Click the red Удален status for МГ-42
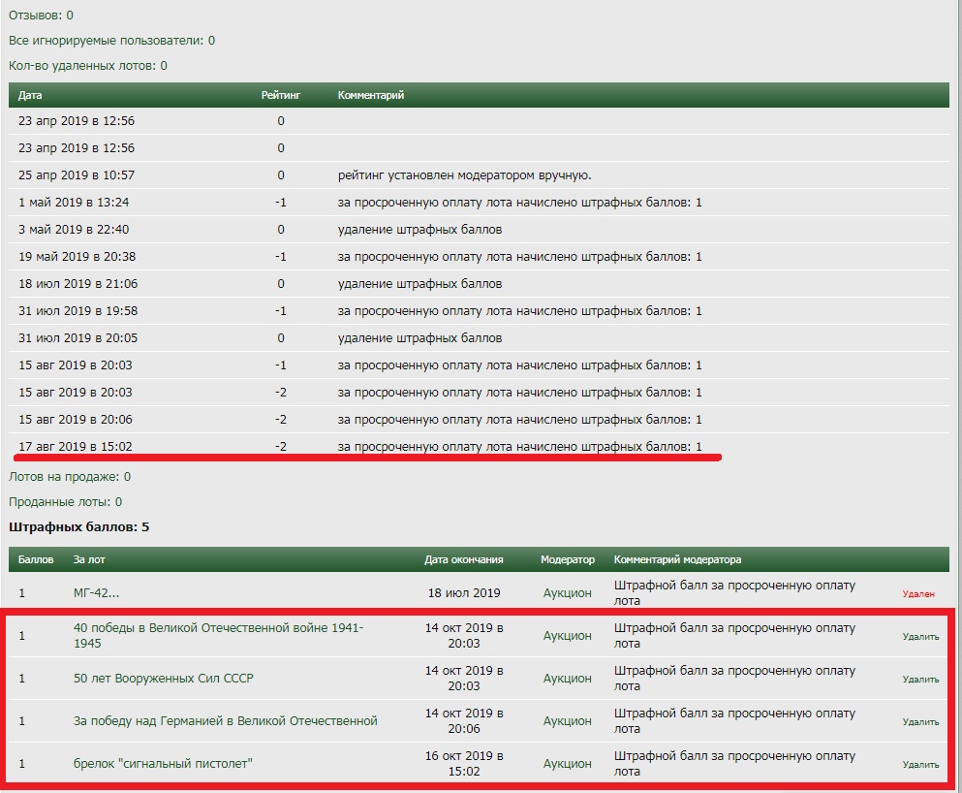The image size is (962, 793). [918, 593]
